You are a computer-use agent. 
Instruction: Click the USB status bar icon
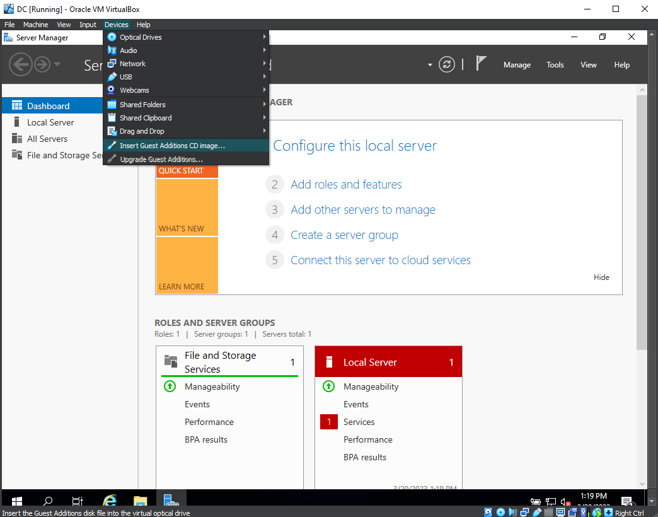537,512
